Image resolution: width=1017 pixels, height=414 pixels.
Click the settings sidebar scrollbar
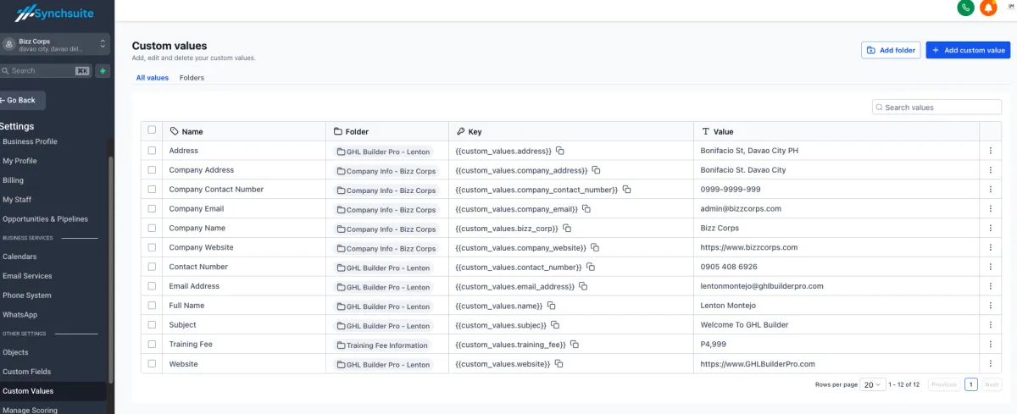(110, 269)
